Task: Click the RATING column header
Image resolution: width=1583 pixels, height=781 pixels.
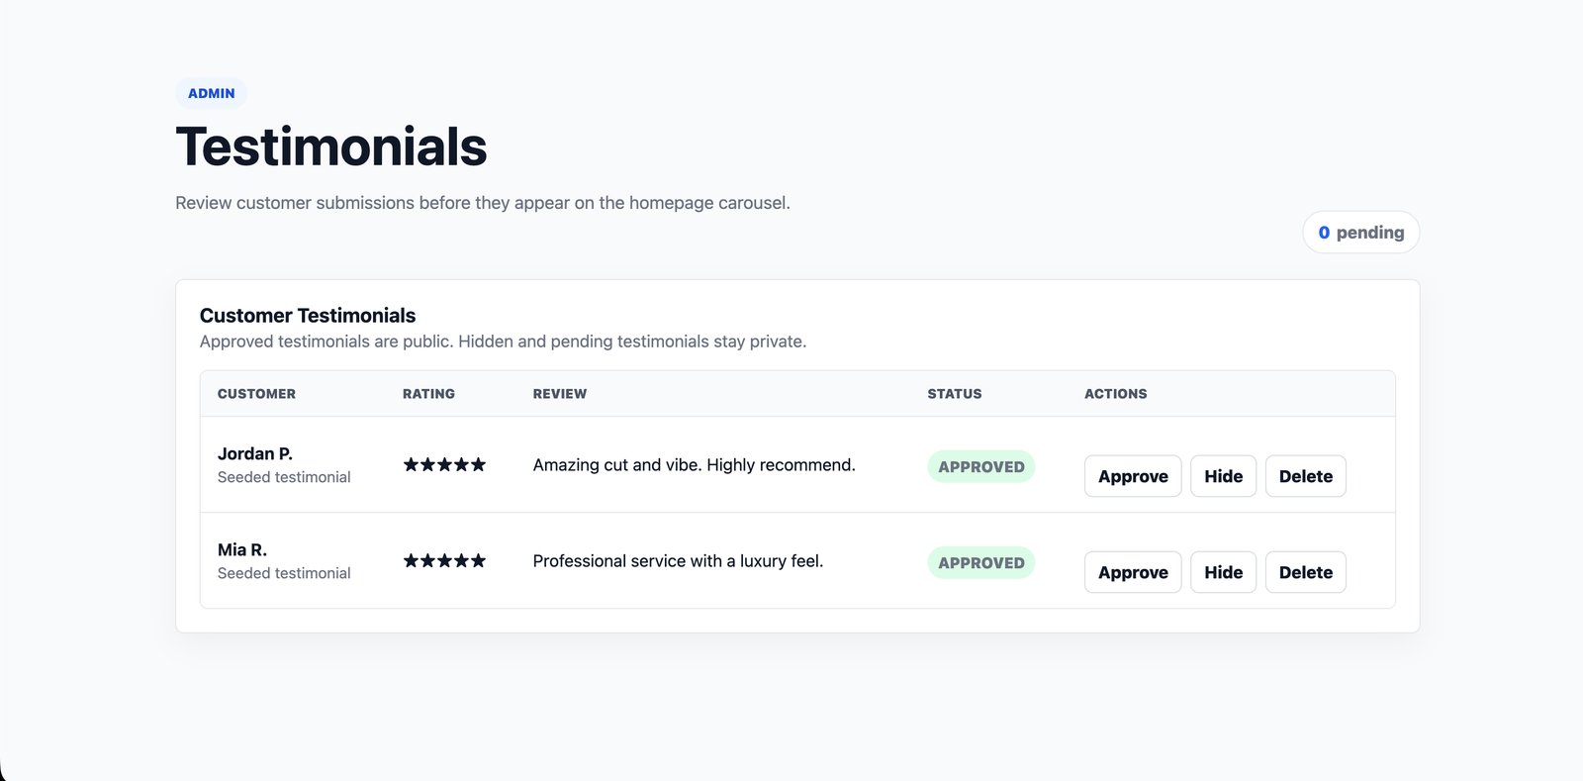Action: pyautogui.click(x=428, y=394)
